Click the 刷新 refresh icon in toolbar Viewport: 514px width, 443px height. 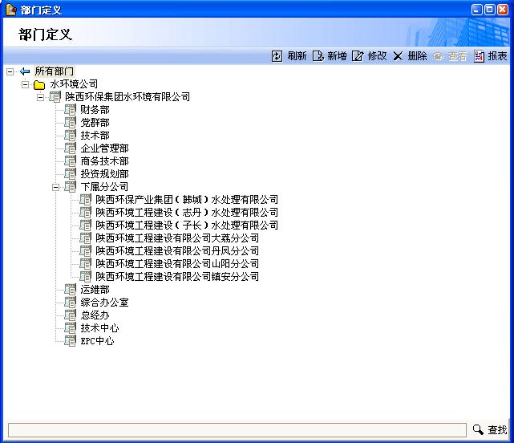coord(277,56)
